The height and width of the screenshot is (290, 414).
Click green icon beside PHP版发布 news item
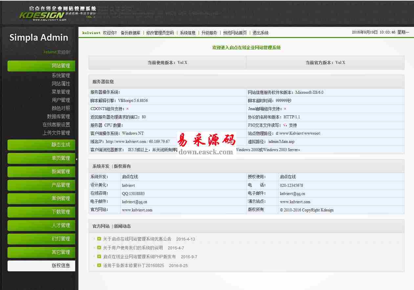click(x=99, y=257)
